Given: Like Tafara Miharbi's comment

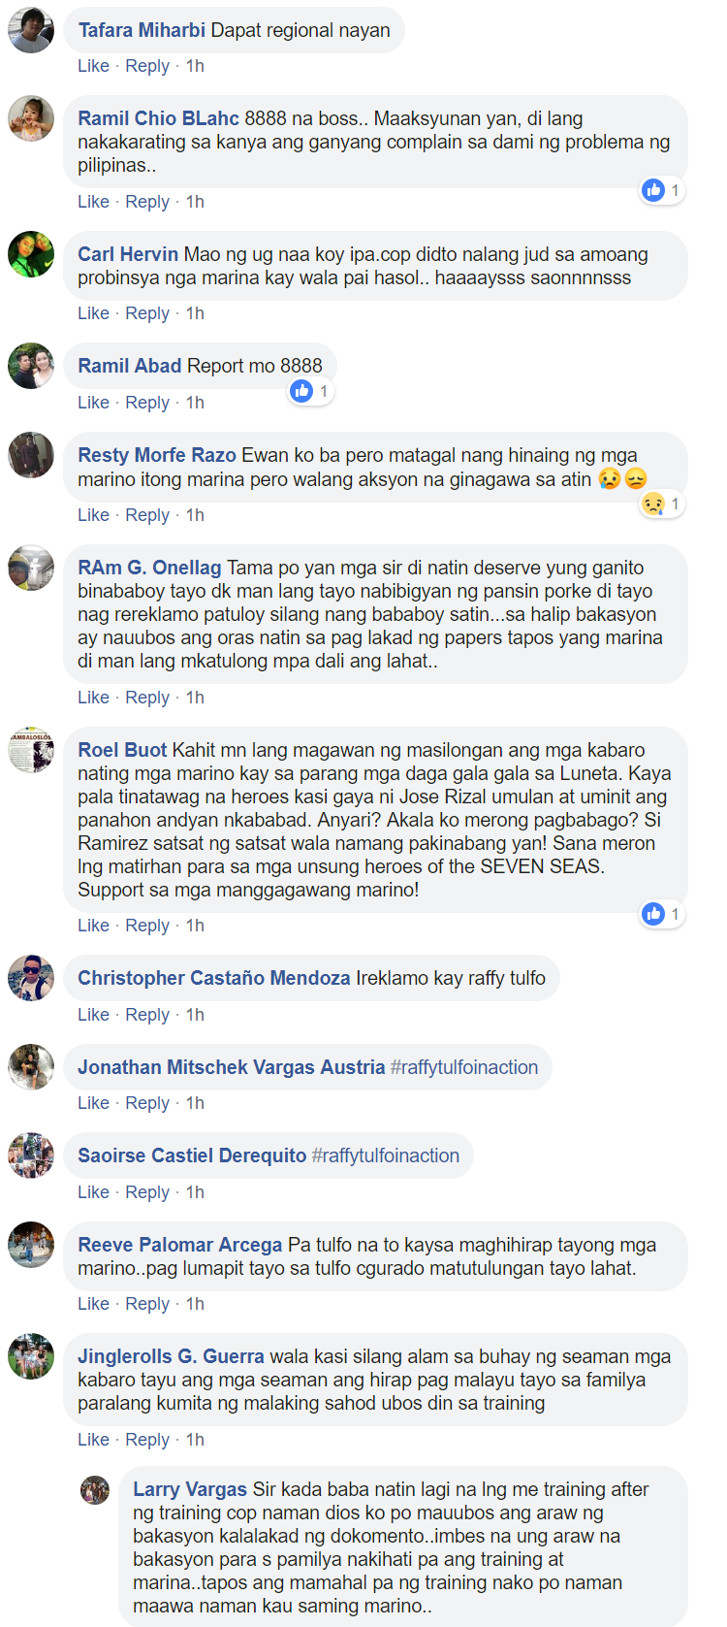Looking at the screenshot, I should 93,66.
